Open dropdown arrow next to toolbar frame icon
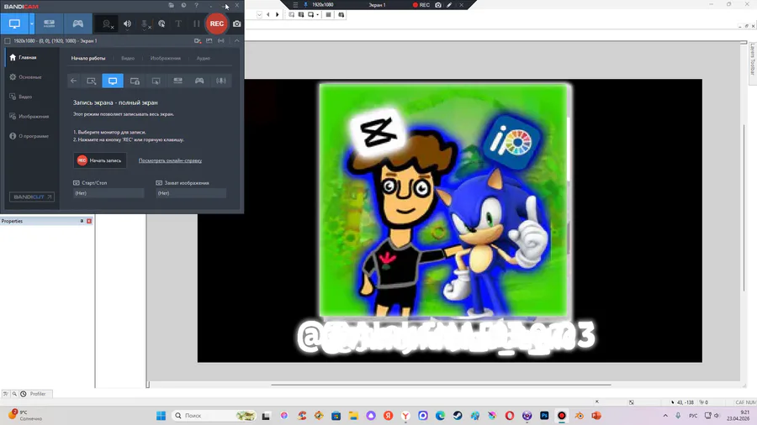757x425 pixels. click(x=318, y=14)
